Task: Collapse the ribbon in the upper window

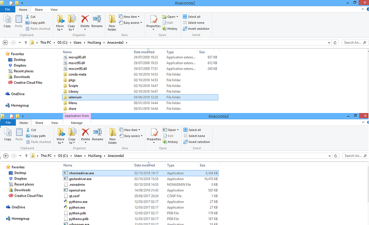Action: click(363, 9)
